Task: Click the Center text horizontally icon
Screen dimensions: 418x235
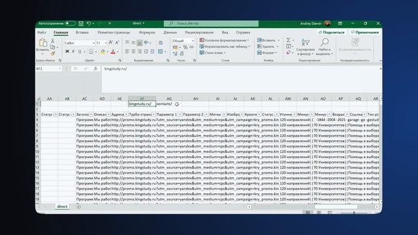Action: (x=133, y=52)
